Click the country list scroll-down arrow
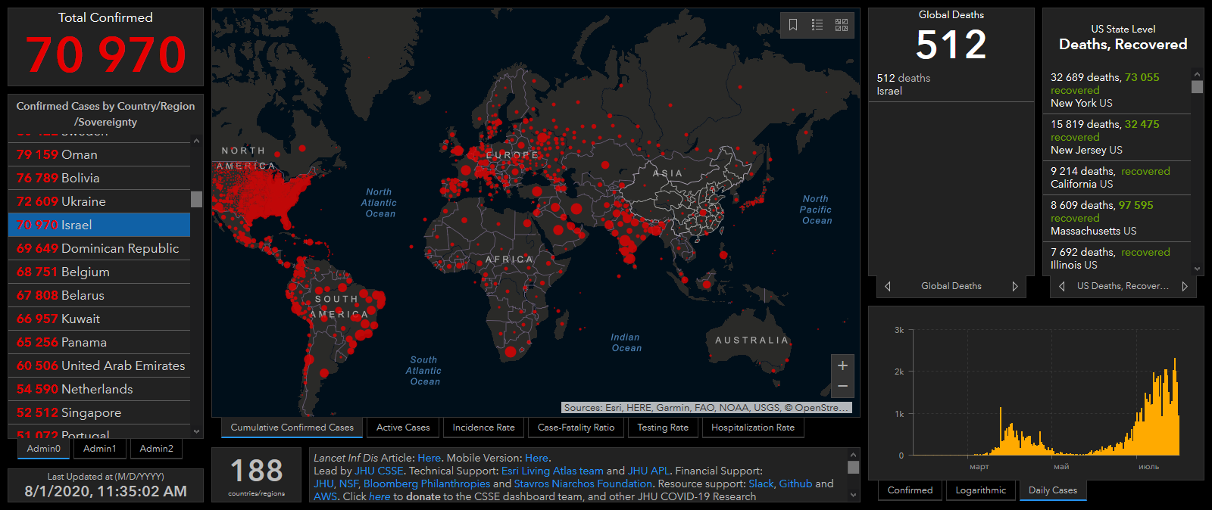 coord(197,432)
